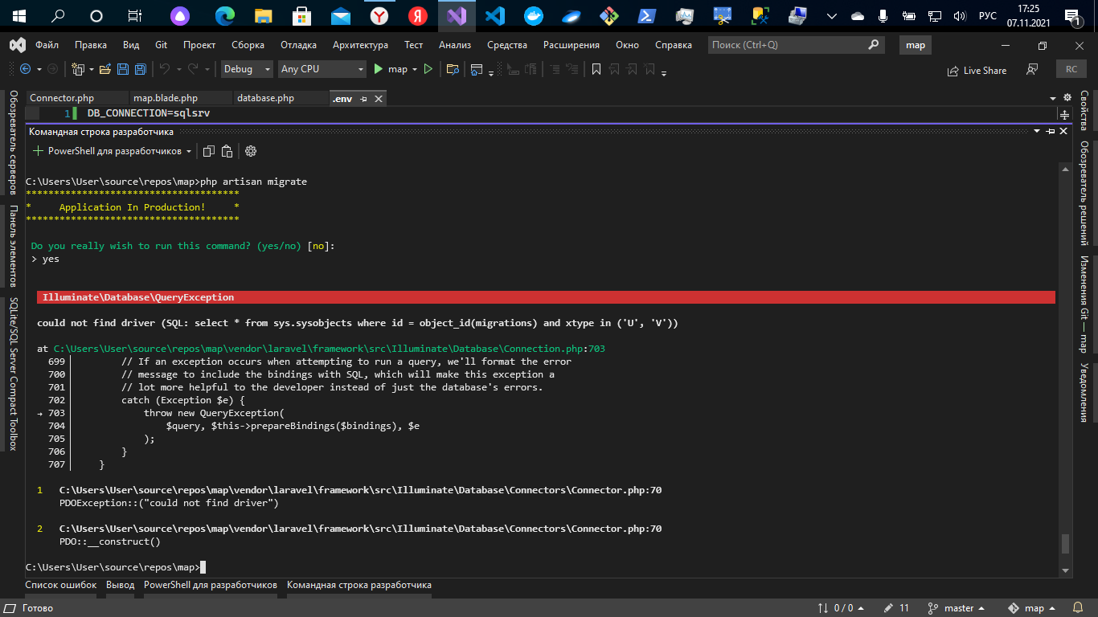Open the Отладка menu
The height and width of the screenshot is (617, 1098).
click(x=298, y=45)
